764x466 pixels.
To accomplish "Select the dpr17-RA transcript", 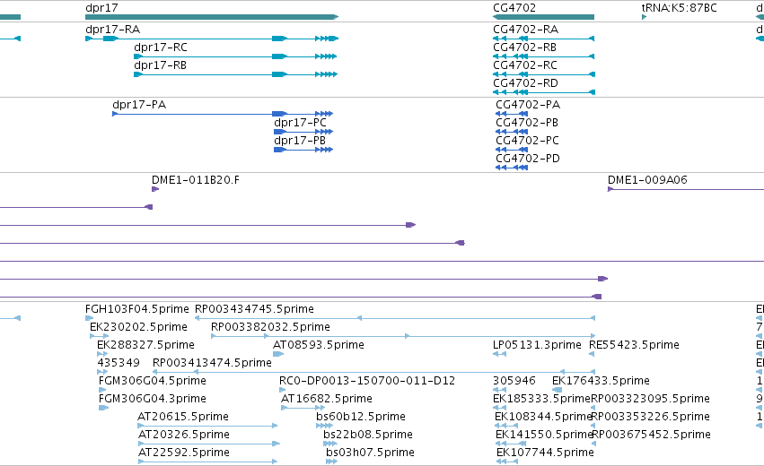I will click(x=212, y=39).
